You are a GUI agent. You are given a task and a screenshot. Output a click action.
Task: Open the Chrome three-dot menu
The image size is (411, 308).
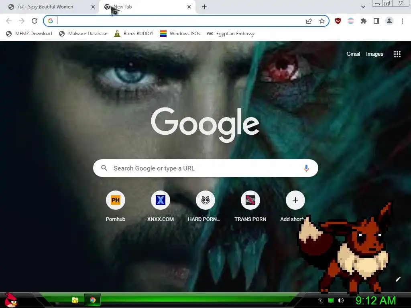point(402,21)
